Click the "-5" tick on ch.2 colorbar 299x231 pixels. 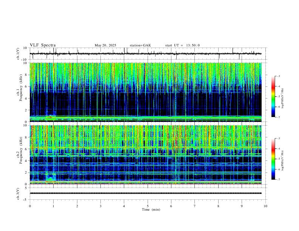[278, 159]
